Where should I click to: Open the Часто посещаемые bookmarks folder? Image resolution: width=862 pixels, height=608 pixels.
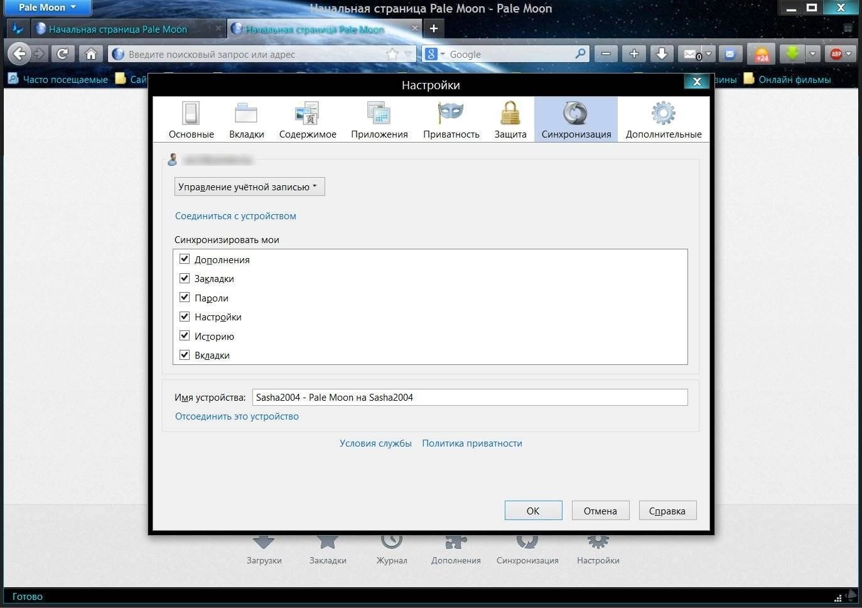(x=57, y=79)
